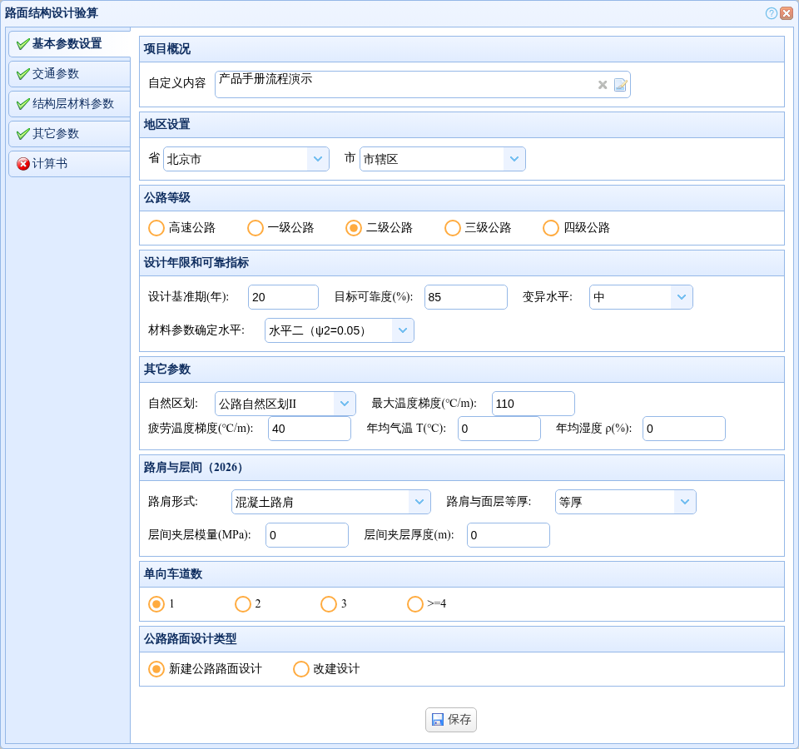
Task: Click the 年均湿度 ρ(%) input field
Action: click(x=684, y=429)
